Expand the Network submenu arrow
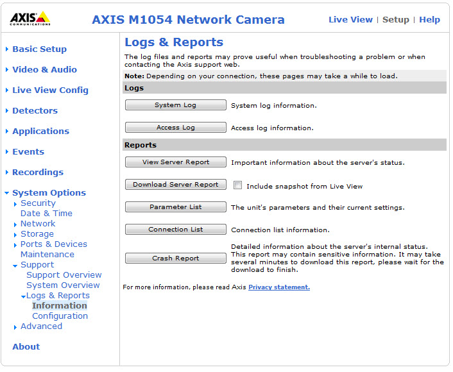The image size is (453, 372). (x=15, y=225)
